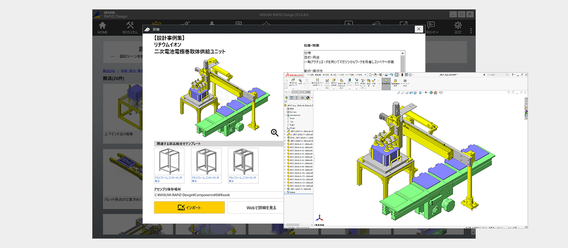Expand the Mates folder in feature tree
568x248 pixels.
coord(286,192)
